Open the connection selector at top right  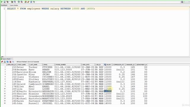[x=185, y=2]
